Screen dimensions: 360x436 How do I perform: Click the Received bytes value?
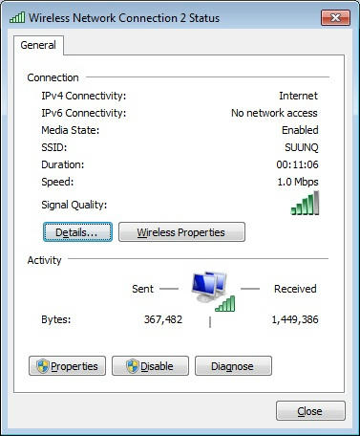coord(295,319)
